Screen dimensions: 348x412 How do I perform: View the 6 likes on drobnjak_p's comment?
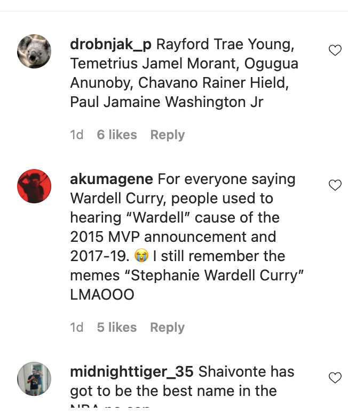click(x=117, y=135)
